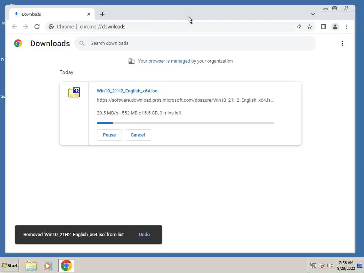Open Downloads page more actions menu
364x273 pixels.
(x=342, y=43)
